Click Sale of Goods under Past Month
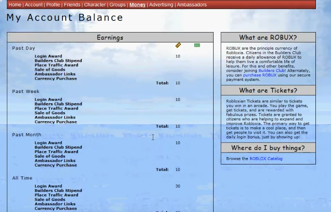This screenshot has width=331, height=212. 50,156
